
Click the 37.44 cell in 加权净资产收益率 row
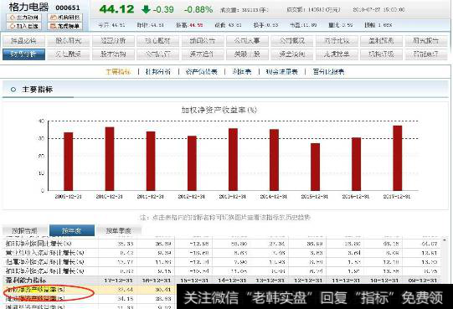coord(126,290)
